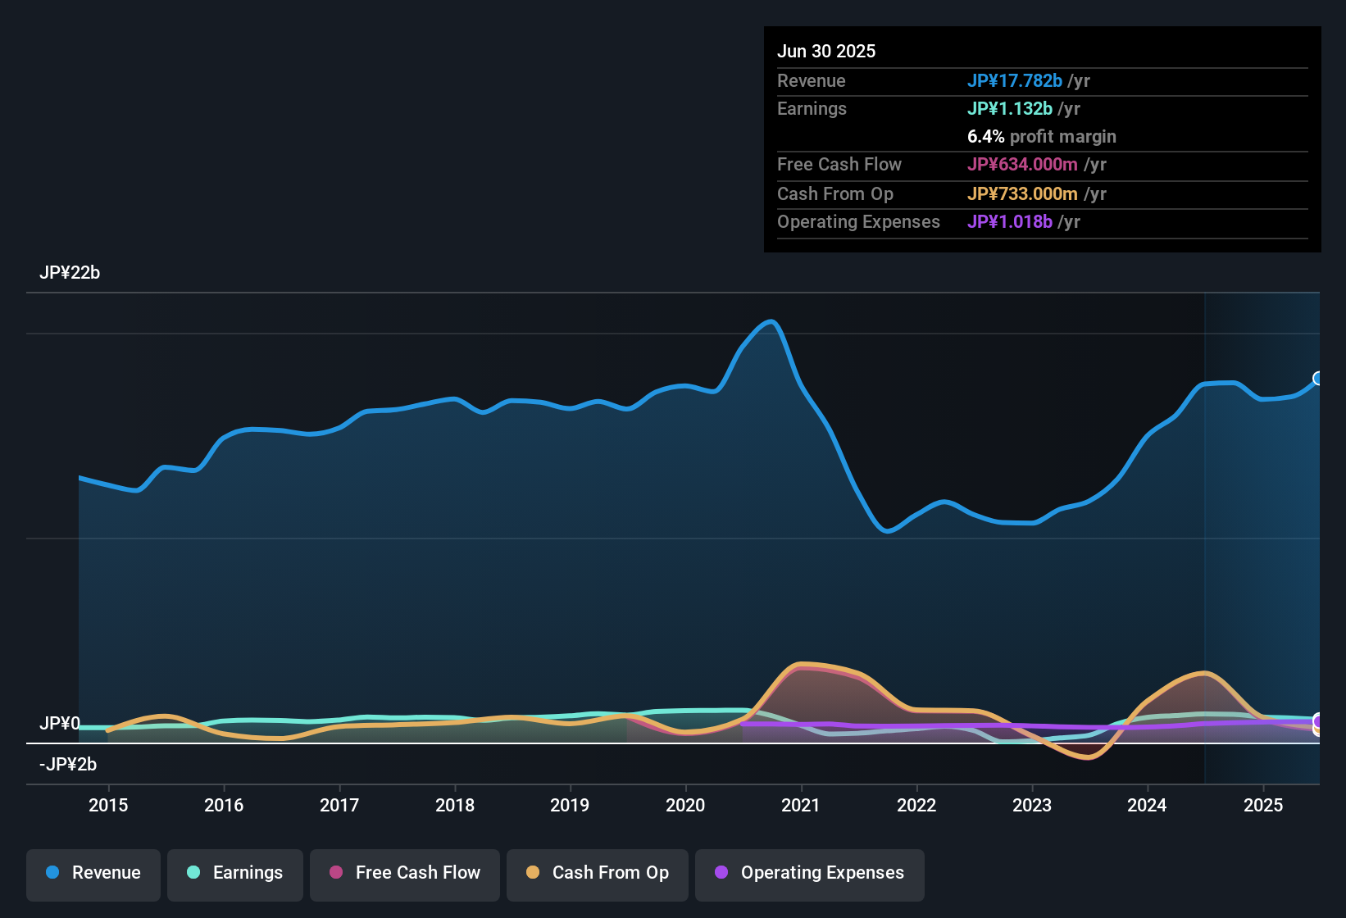Select the orange Cash From Op legend dot
This screenshot has height=918, width=1346.
[533, 873]
